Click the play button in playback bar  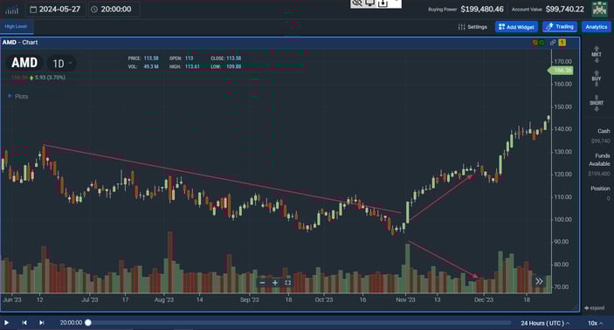click(7, 322)
